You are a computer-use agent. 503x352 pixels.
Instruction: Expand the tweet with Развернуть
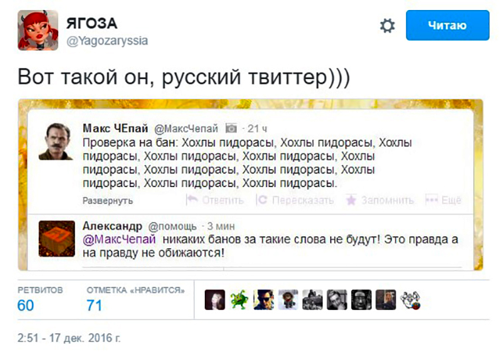tap(108, 200)
